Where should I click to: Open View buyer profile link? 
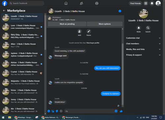pyautogui.click(x=93, y=43)
